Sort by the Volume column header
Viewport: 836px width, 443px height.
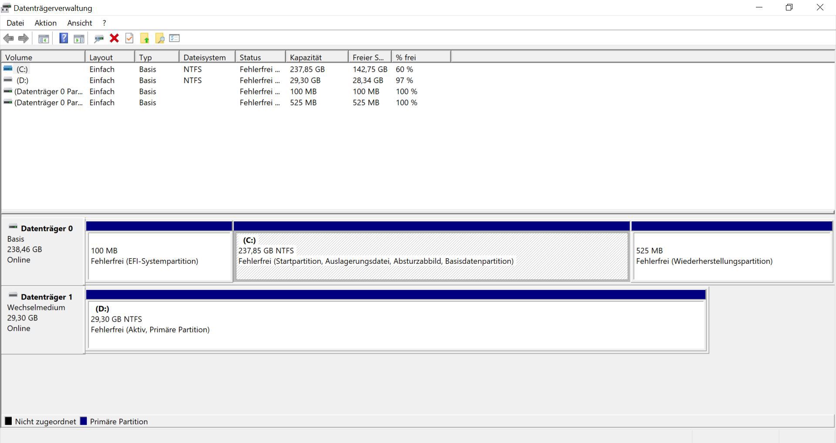pyautogui.click(x=43, y=57)
